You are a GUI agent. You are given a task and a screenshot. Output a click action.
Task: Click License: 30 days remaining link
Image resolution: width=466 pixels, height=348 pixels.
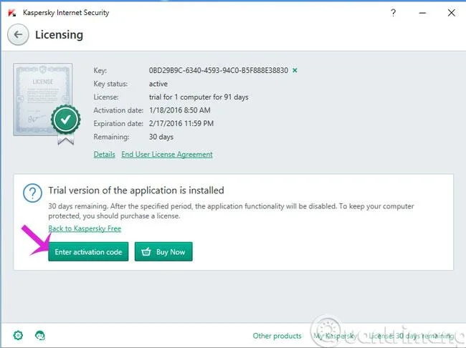point(412,336)
